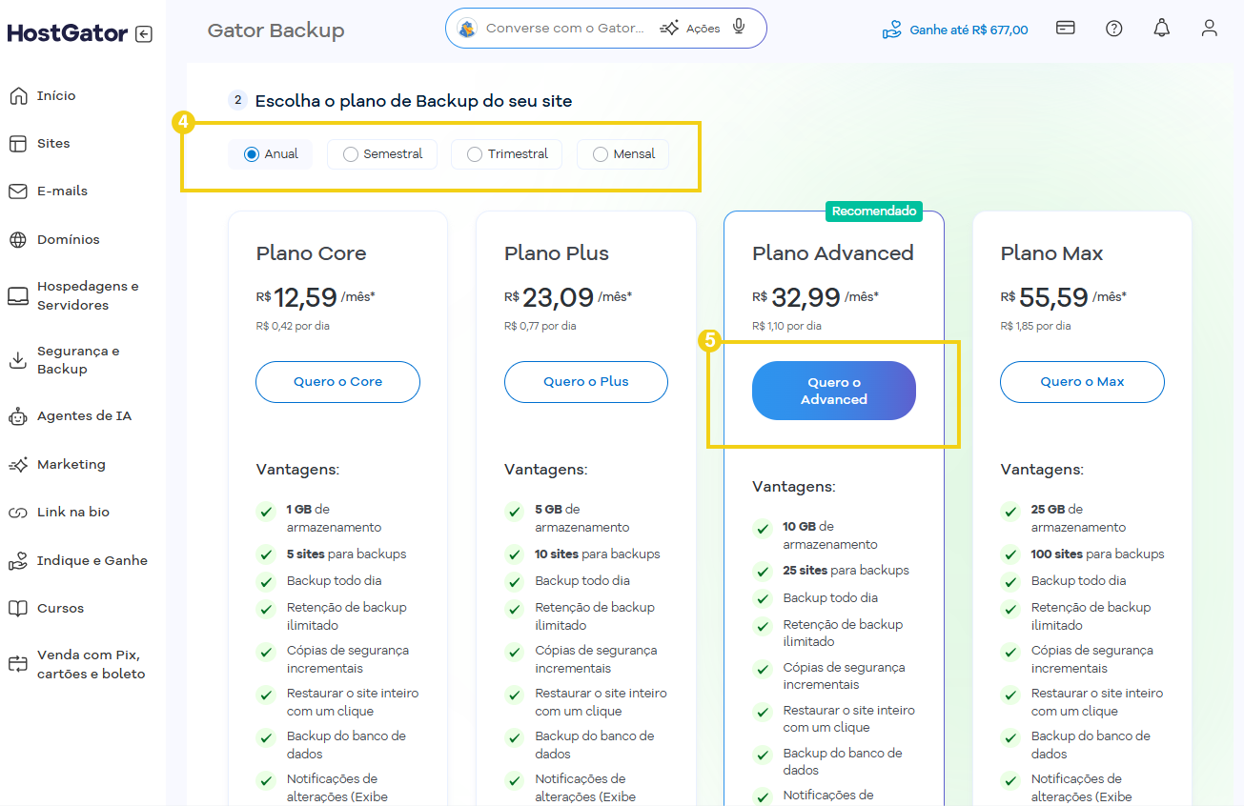Screen dimensions: 1244x806
Task: Click the Cursos book icon
Action: pyautogui.click(x=18, y=608)
